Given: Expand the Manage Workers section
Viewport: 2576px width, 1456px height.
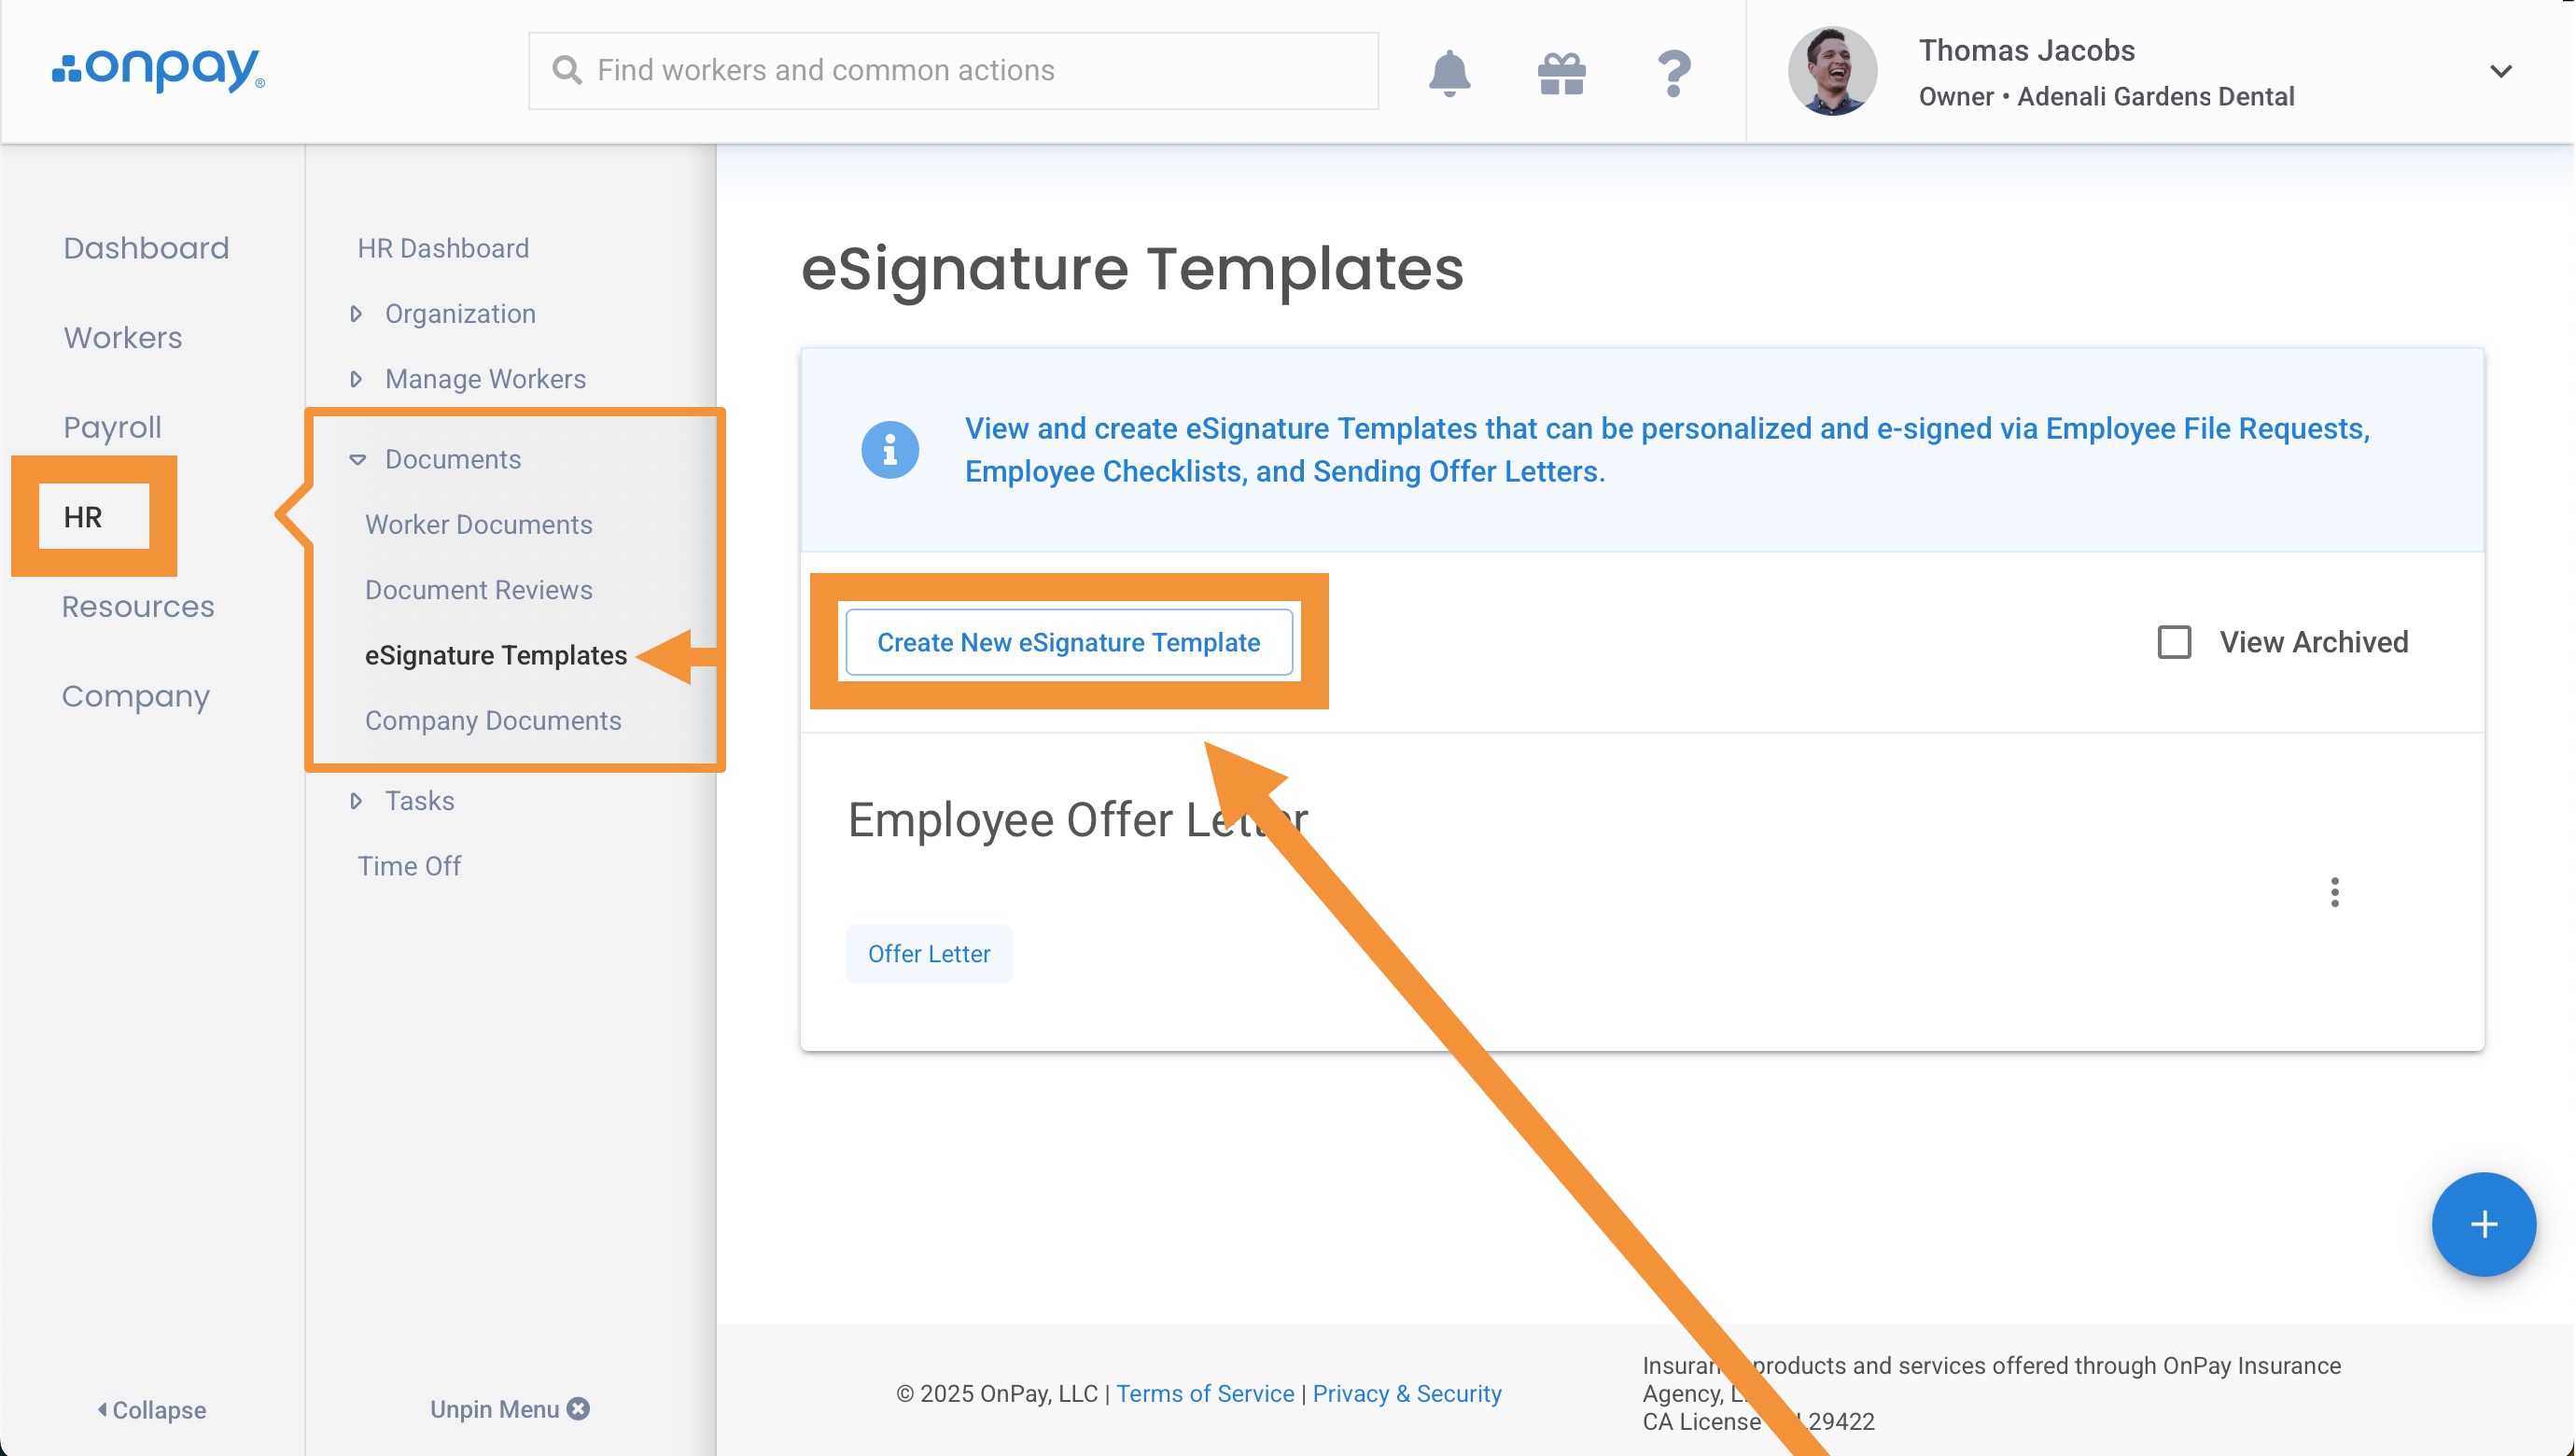Looking at the screenshot, I should point(356,379).
